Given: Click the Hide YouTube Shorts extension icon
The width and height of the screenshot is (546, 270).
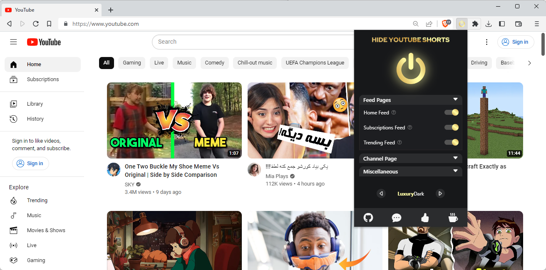Looking at the screenshot, I should click(x=462, y=24).
